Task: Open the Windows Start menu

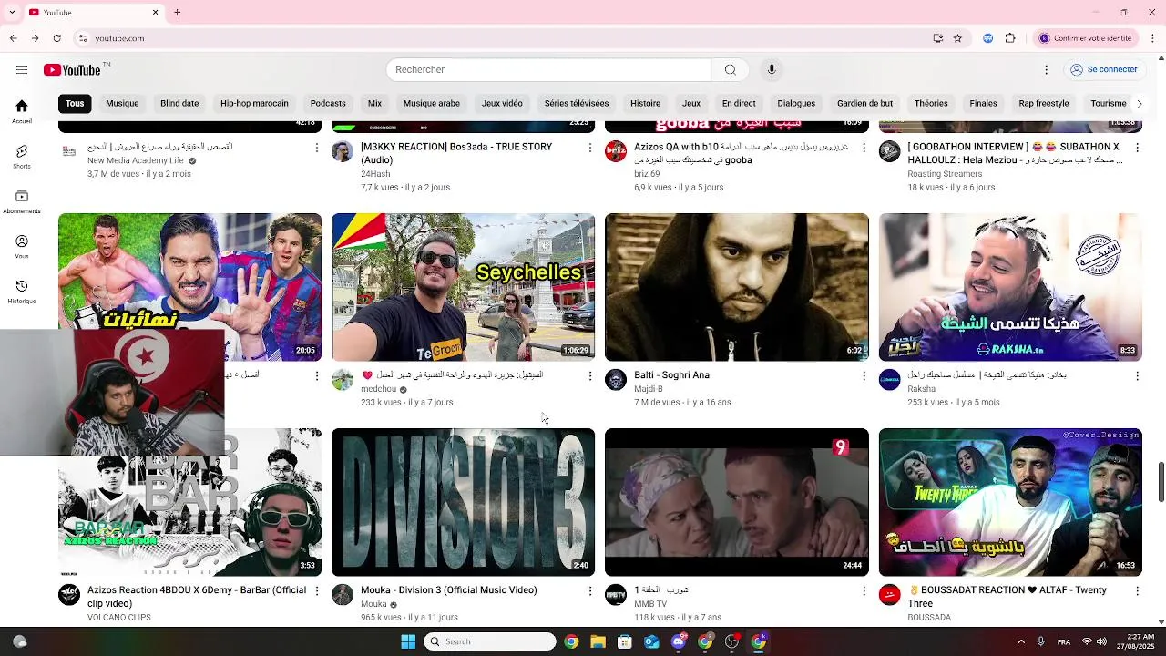Action: tap(407, 641)
